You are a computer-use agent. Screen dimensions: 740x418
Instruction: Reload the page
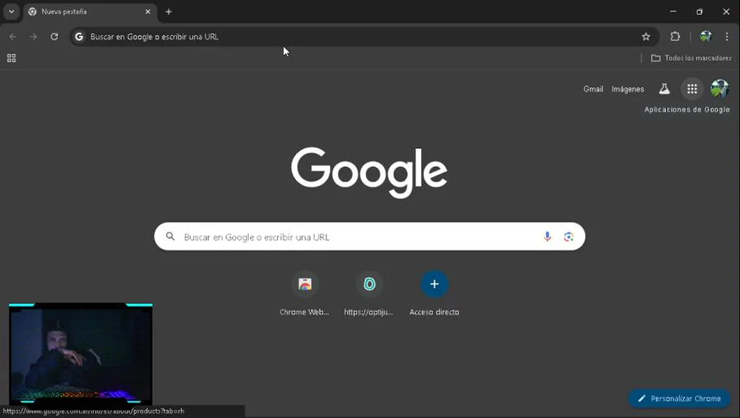click(x=54, y=37)
